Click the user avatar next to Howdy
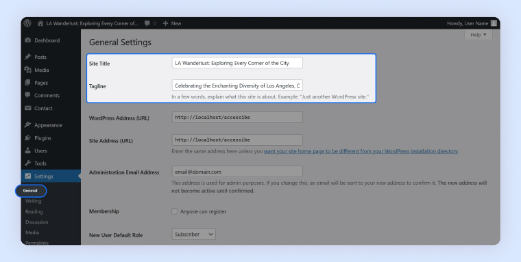The width and height of the screenshot is (521, 262). coord(494,23)
